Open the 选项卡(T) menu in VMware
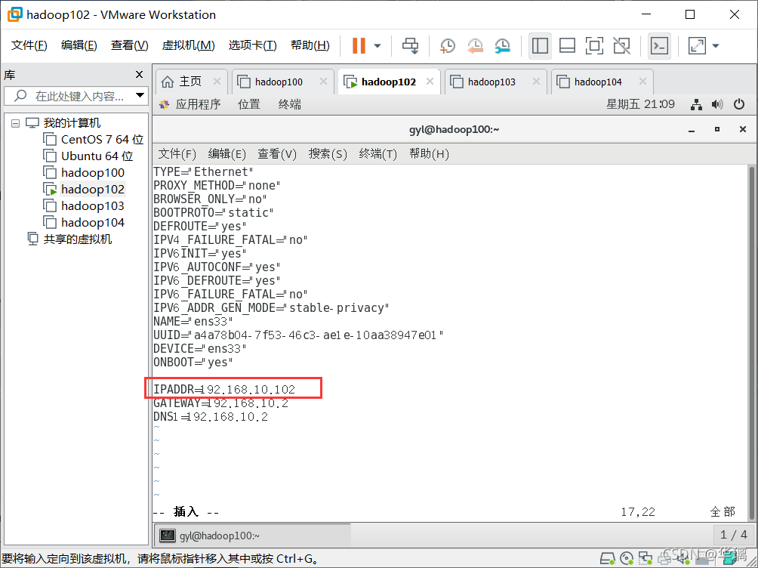Image resolution: width=758 pixels, height=568 pixels. (252, 45)
